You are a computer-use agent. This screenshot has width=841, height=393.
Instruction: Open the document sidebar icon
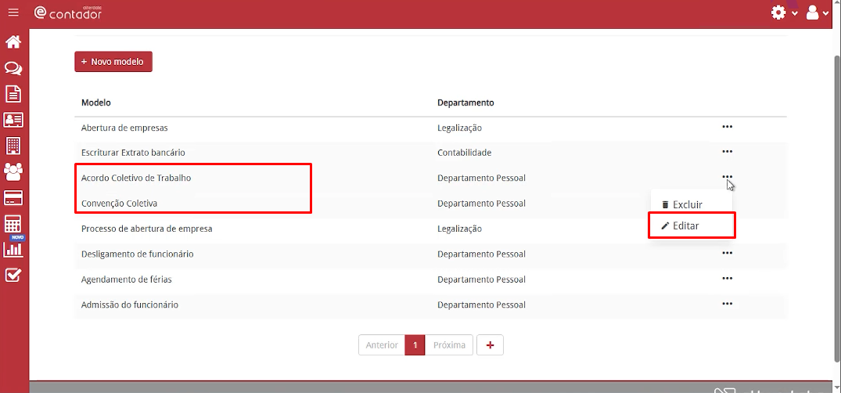(x=13, y=94)
